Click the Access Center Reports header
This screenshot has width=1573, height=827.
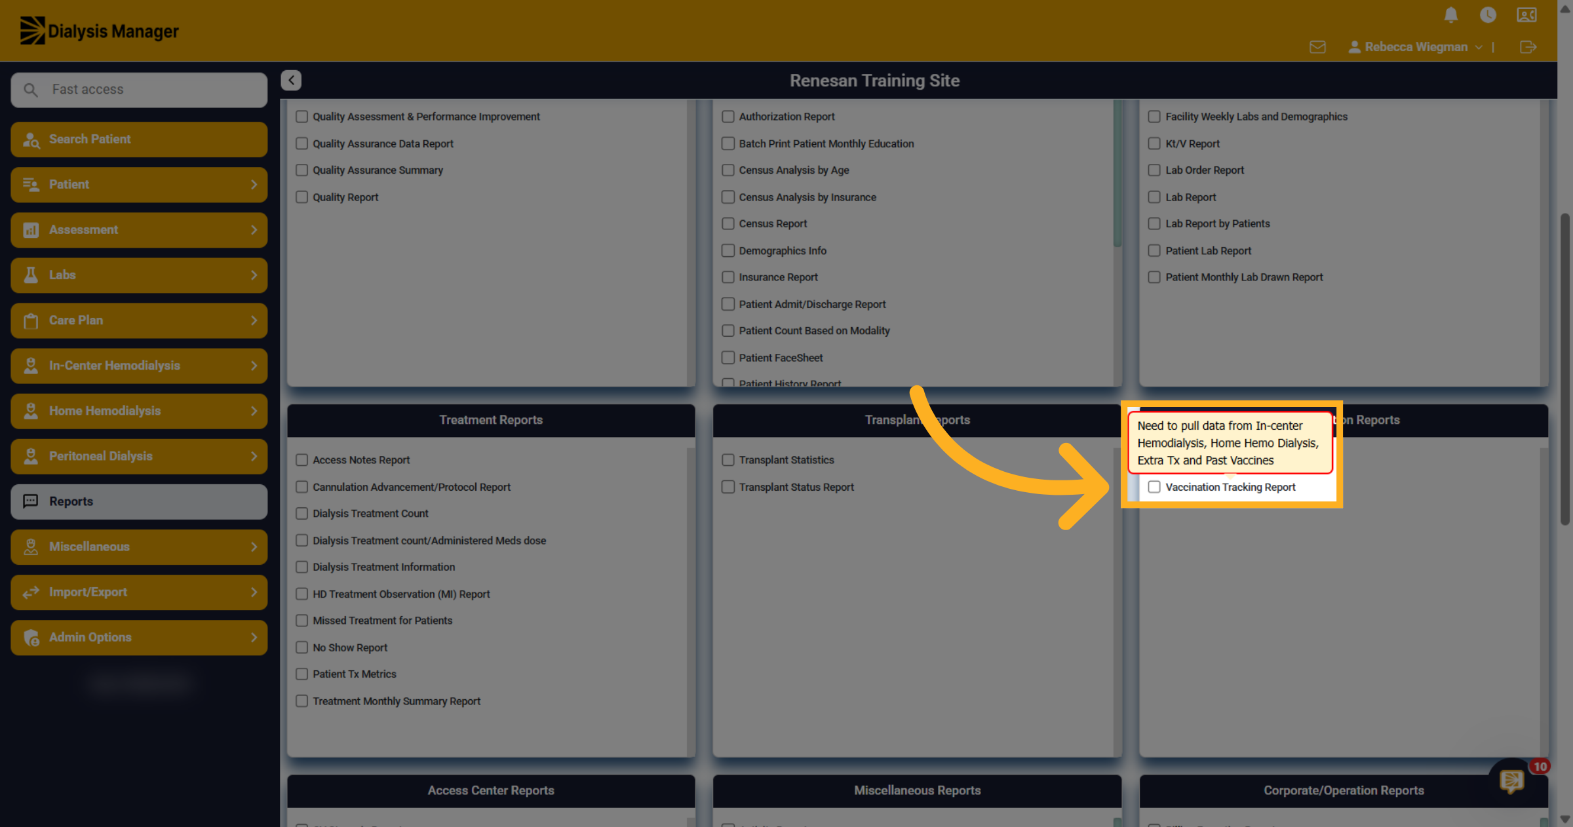(491, 791)
